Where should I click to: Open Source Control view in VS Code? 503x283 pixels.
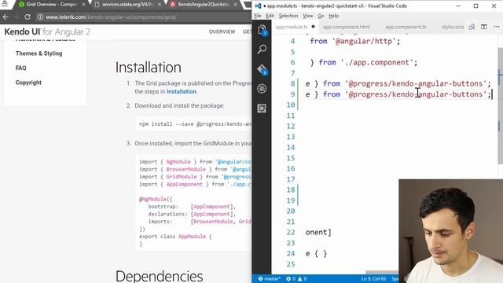262,69
